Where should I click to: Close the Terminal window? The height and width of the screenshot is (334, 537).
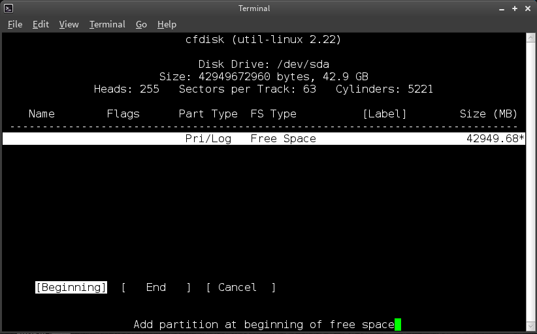(x=528, y=8)
